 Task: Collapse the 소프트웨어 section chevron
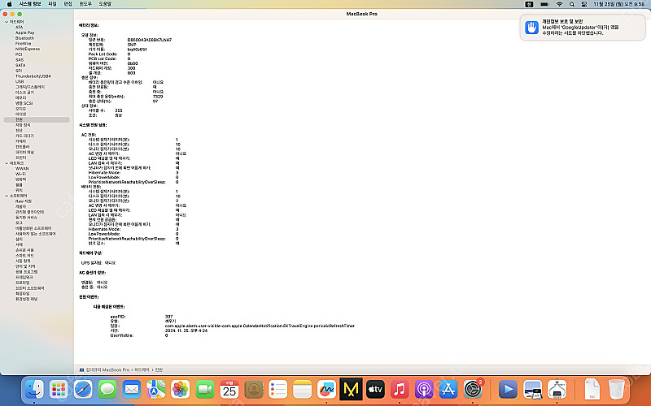click(x=7, y=196)
